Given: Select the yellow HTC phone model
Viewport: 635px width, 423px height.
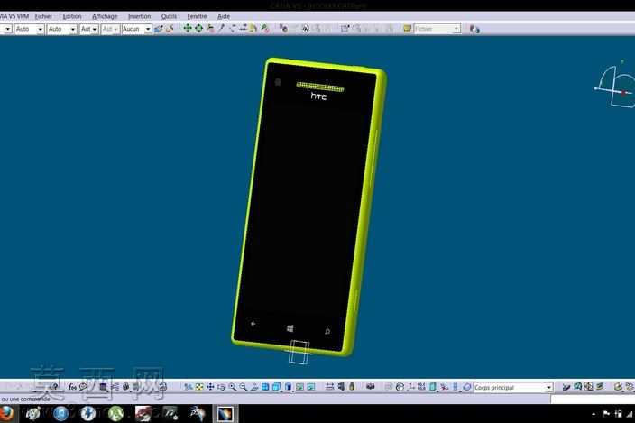Looking at the screenshot, I should coord(308,207).
